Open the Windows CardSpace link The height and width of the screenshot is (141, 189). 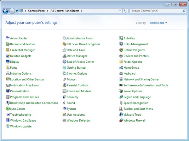23,120
